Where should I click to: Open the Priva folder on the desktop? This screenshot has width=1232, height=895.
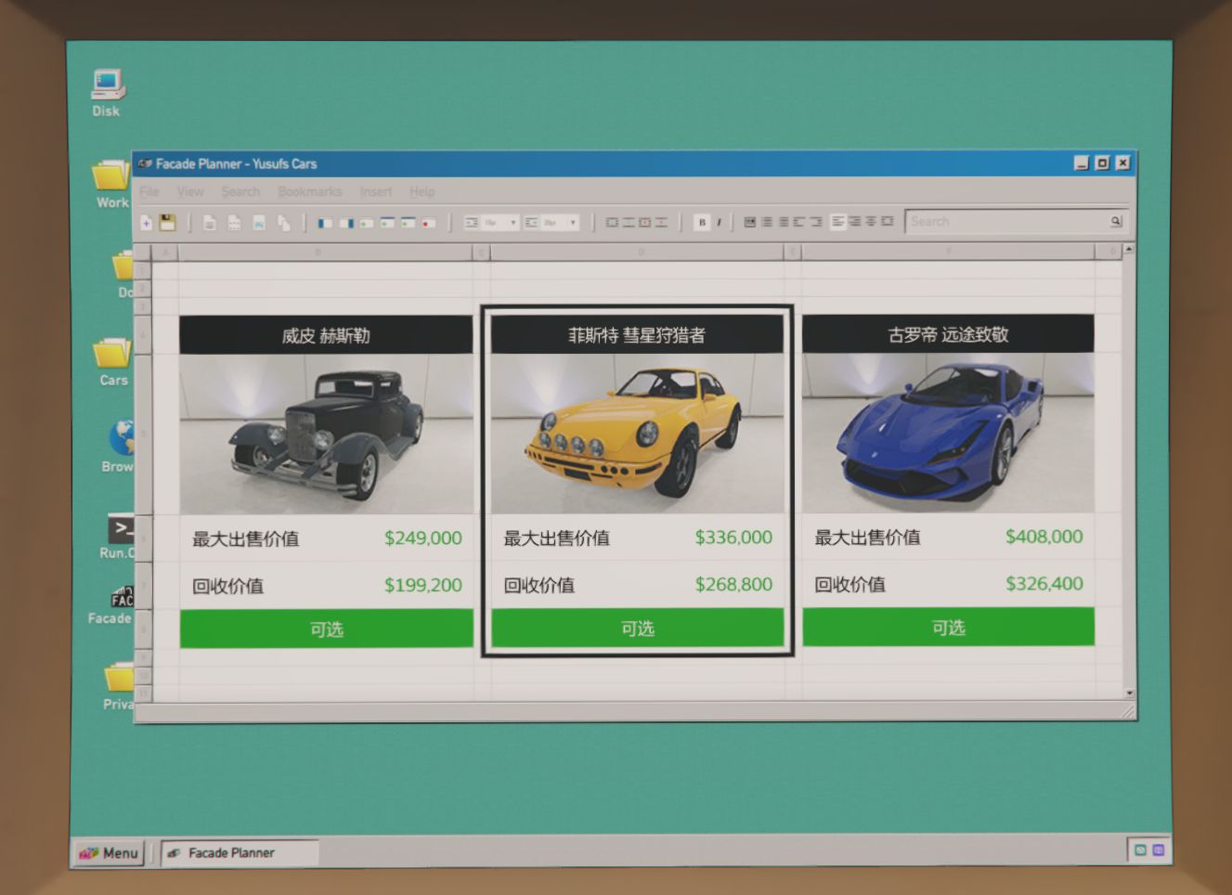(x=119, y=686)
